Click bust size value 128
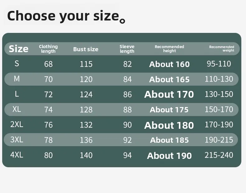This screenshot has height=193, width=246. point(86,110)
